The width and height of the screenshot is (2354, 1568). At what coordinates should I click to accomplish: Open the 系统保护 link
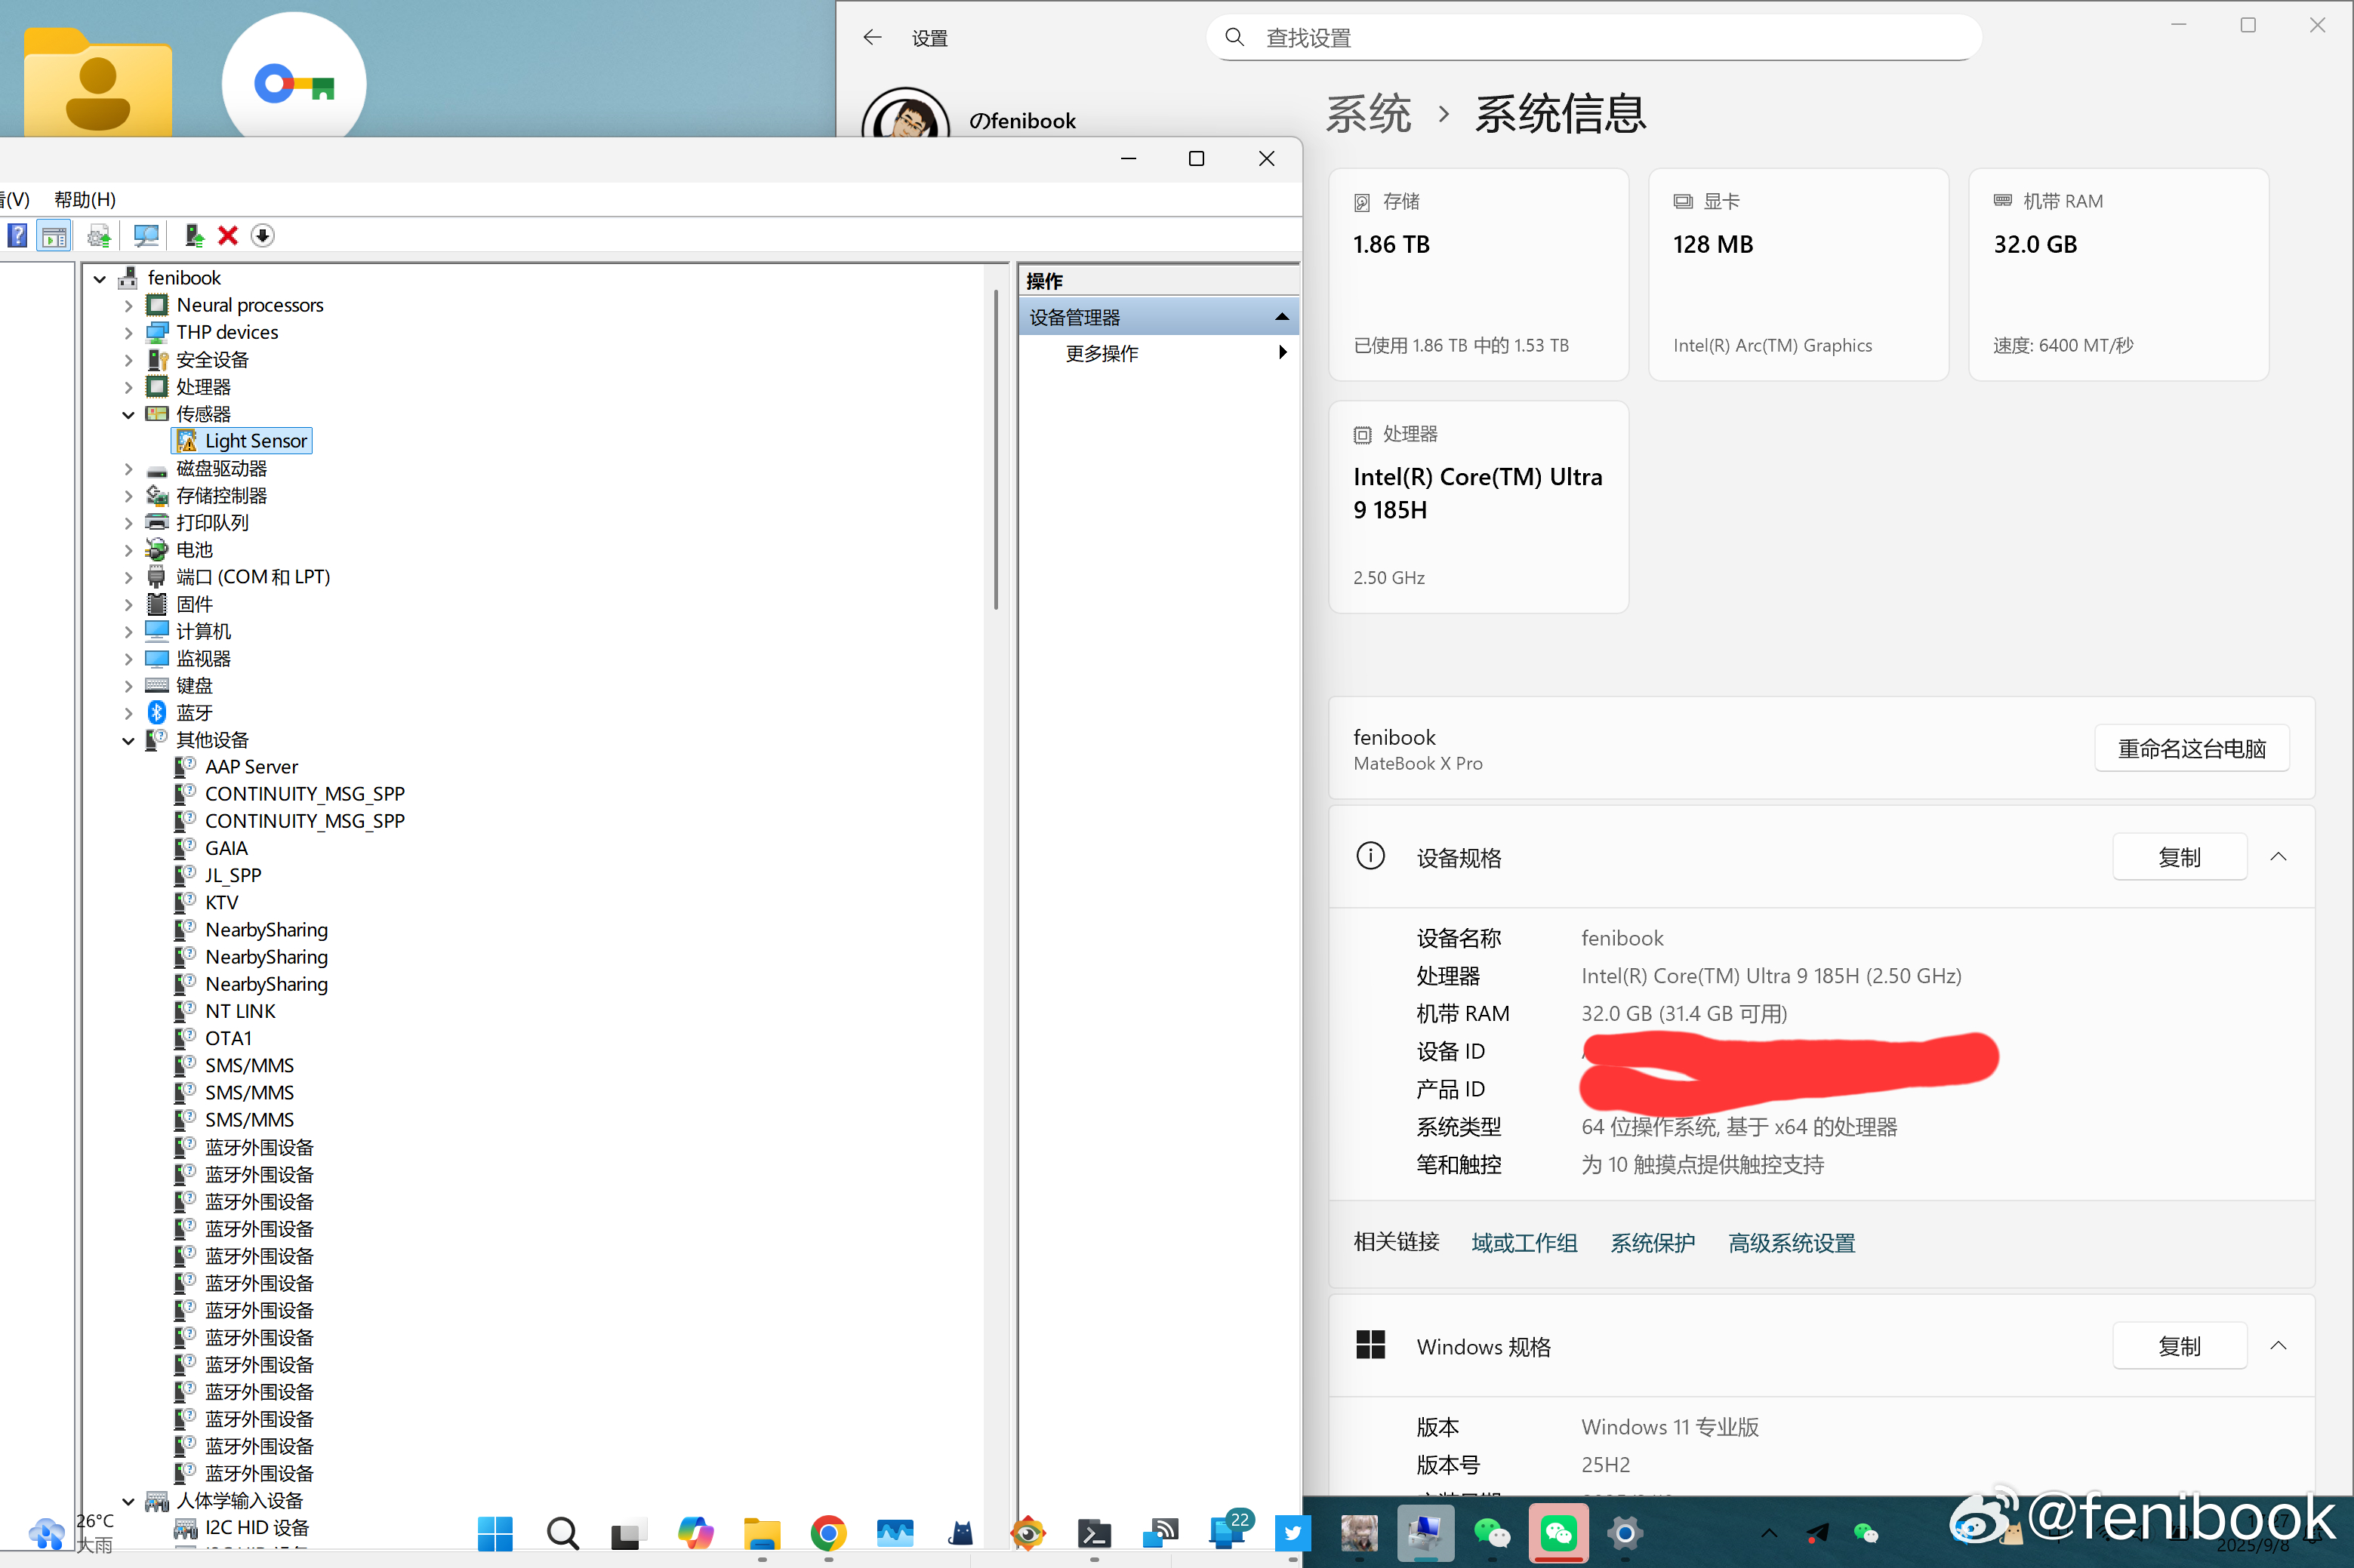point(1653,1243)
